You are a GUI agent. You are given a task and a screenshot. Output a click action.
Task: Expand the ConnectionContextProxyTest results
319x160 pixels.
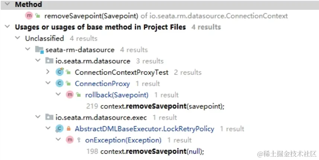[48, 72]
